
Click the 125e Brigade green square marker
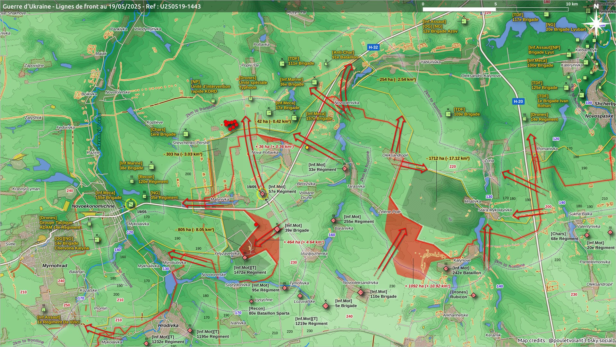tap(566, 88)
